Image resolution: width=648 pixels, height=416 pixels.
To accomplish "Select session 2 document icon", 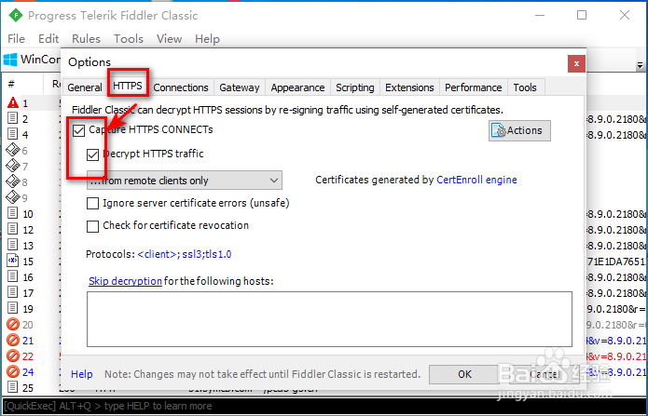I will [x=13, y=118].
